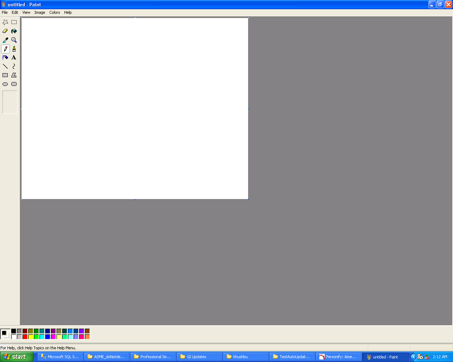
Task: Select the Curve tool
Action: 14,66
